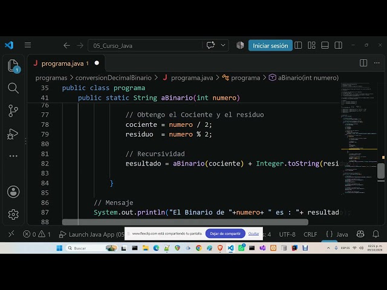
Task: Open the Run and Debug view
Action: [x=13, y=134]
